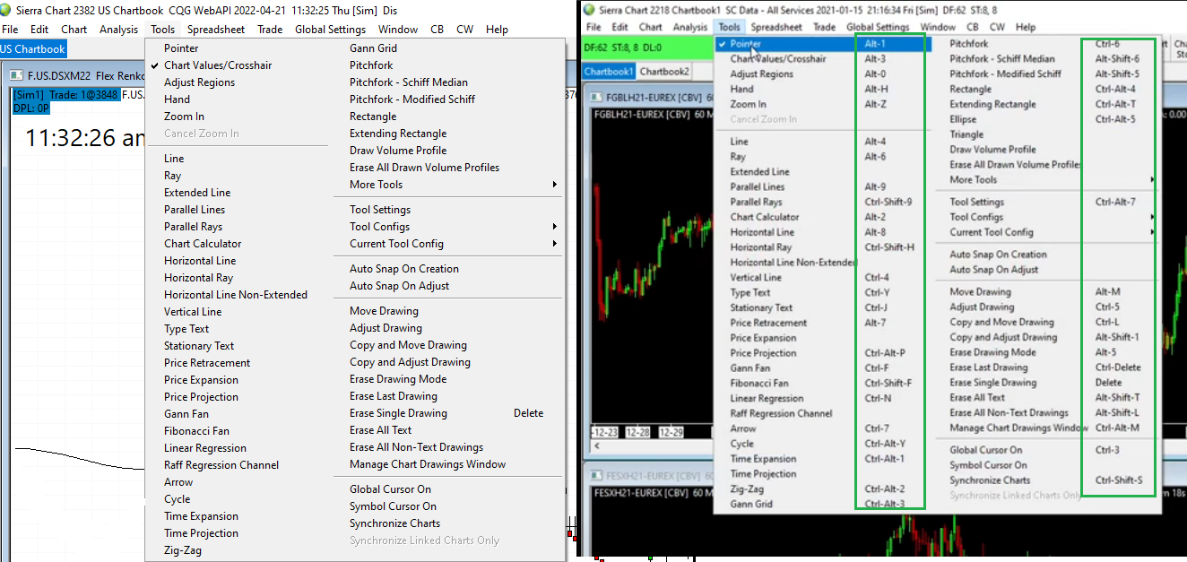Open the Trade menu in 2382 window
Image resolution: width=1187 pixels, height=562 pixels.
(x=270, y=30)
